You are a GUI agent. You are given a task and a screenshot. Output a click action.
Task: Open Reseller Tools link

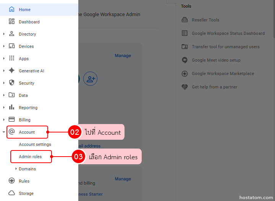(205, 20)
